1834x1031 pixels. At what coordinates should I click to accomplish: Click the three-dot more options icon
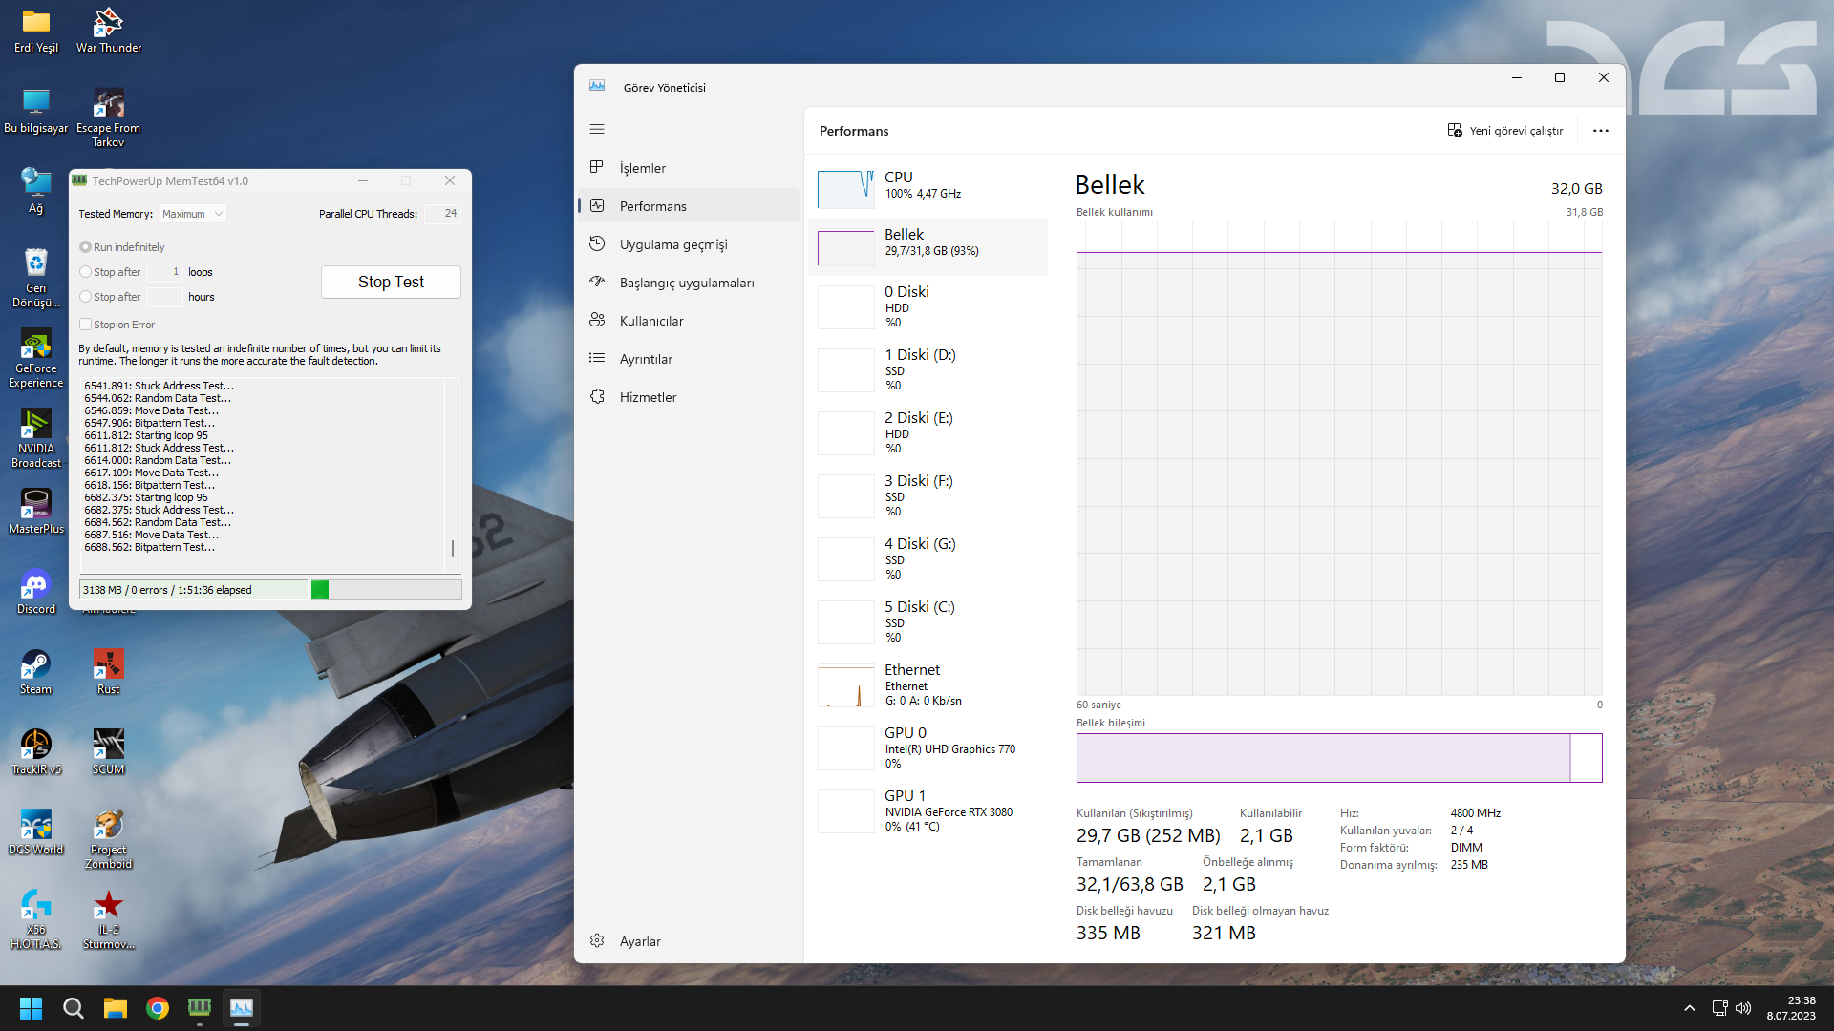click(x=1601, y=131)
